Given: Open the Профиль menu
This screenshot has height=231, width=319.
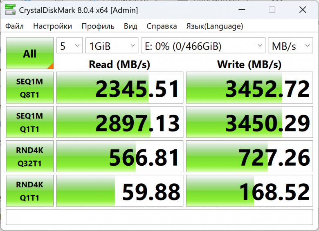Looking at the screenshot, I should coord(98,26).
